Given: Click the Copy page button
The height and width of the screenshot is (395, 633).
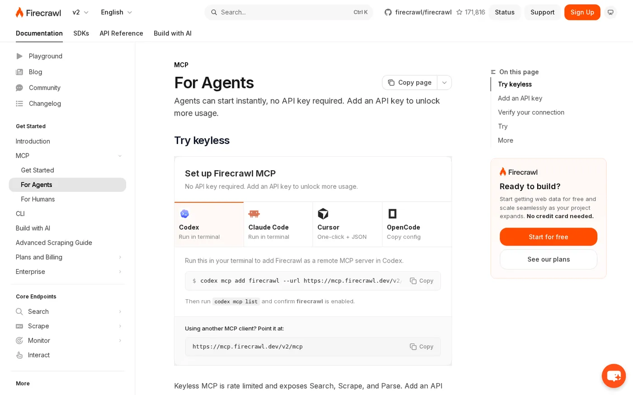Looking at the screenshot, I should tap(410, 83).
